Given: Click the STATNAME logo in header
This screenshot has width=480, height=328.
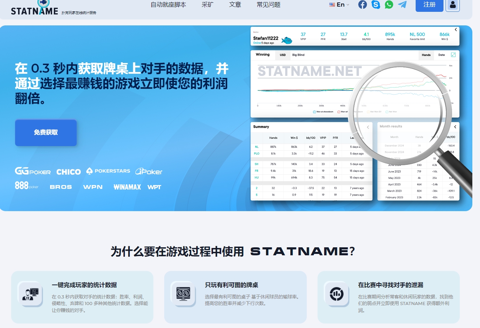Looking at the screenshot, I should (34, 8).
